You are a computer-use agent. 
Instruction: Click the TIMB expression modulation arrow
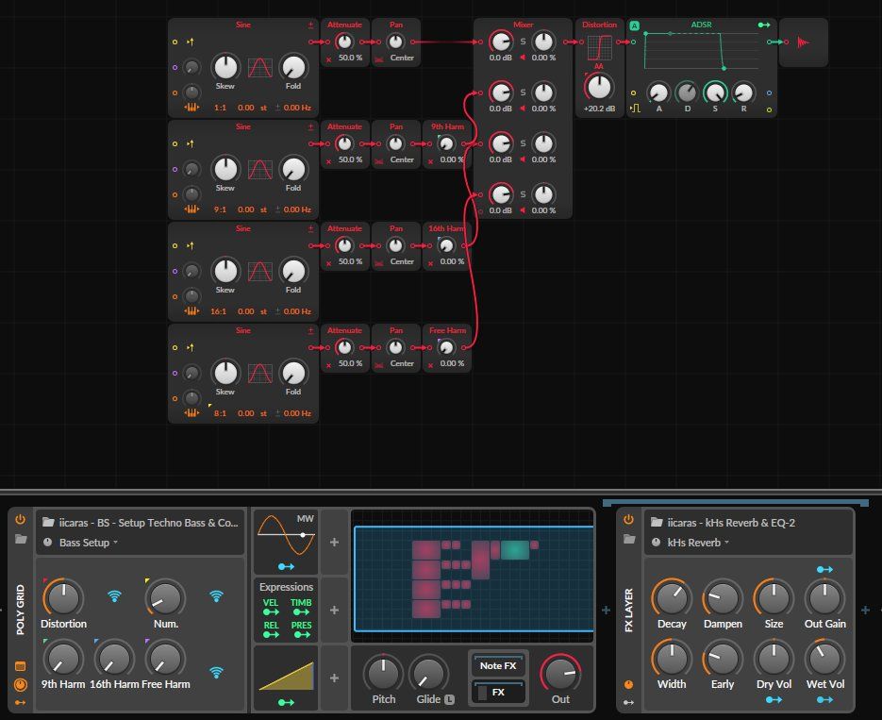301,612
